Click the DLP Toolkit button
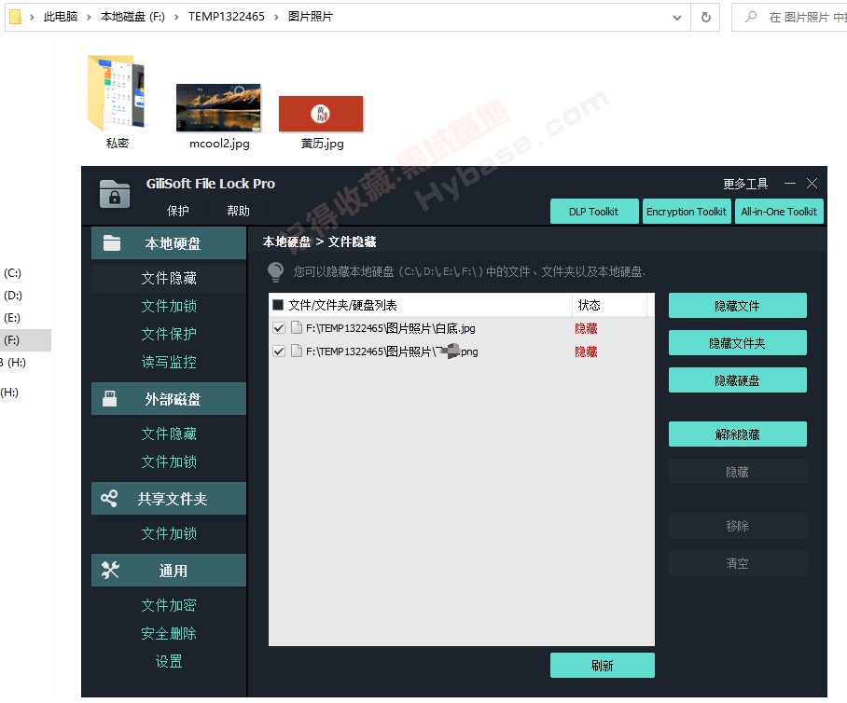This screenshot has width=847, height=703. coord(593,211)
